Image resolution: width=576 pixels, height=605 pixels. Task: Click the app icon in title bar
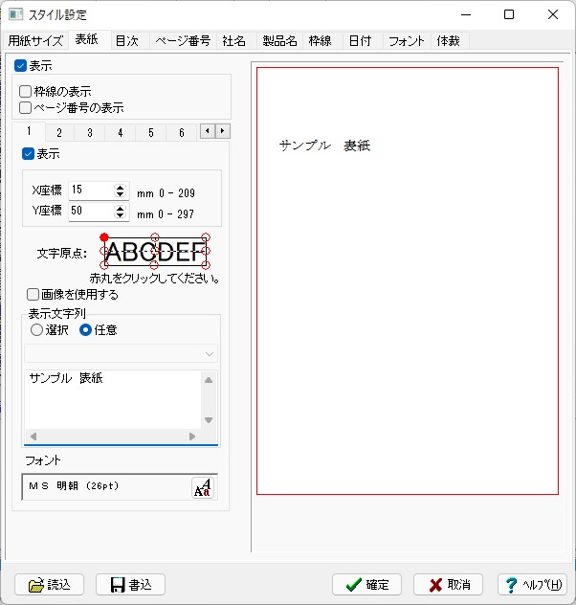coord(16,14)
